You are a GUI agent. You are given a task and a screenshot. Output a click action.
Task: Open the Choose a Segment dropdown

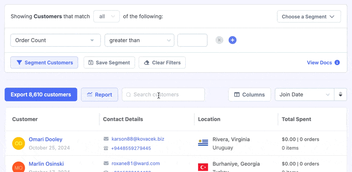tap(309, 17)
